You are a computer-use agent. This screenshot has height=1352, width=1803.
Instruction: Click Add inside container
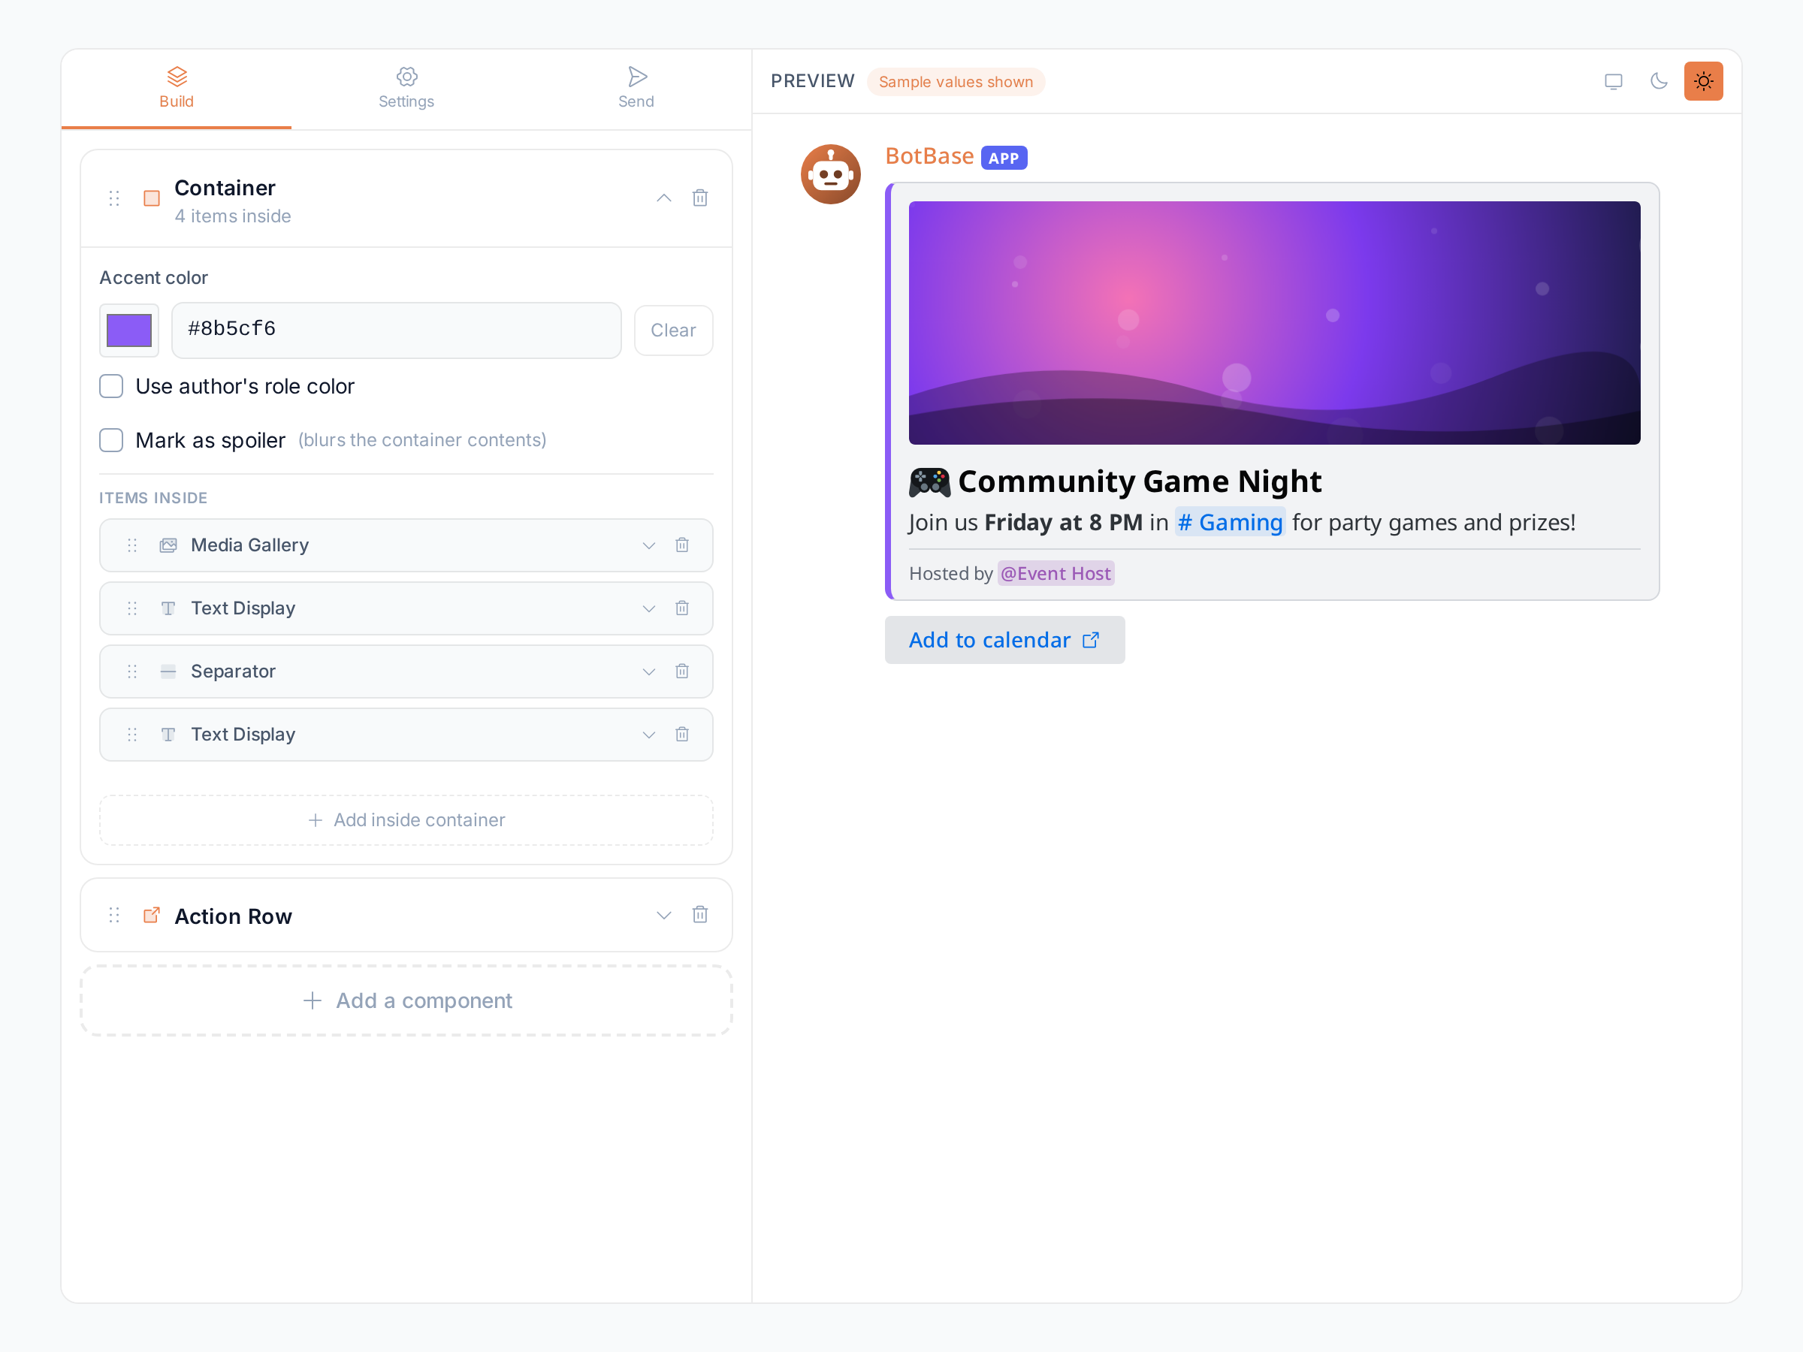click(x=406, y=820)
